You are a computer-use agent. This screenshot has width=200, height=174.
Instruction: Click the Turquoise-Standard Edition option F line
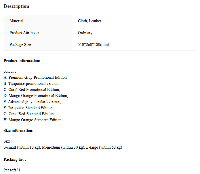28,108
